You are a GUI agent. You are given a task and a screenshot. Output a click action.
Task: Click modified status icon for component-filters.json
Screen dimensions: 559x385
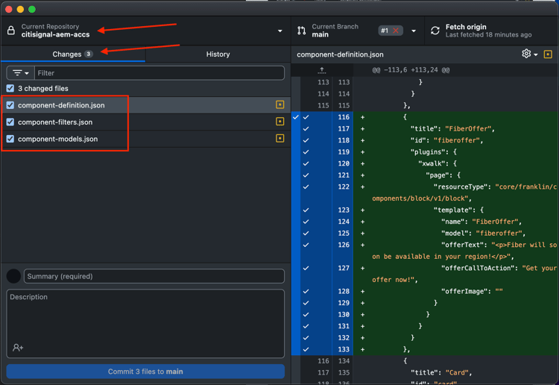pos(279,122)
